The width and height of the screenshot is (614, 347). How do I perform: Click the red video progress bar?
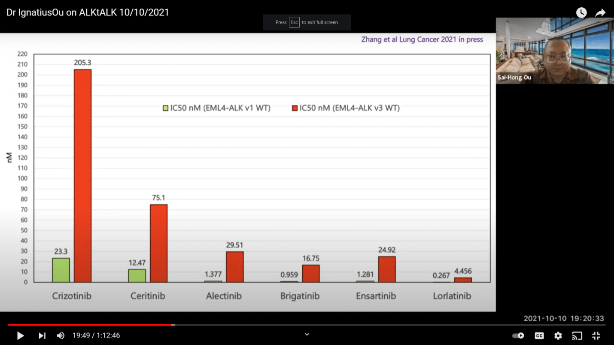90,325
